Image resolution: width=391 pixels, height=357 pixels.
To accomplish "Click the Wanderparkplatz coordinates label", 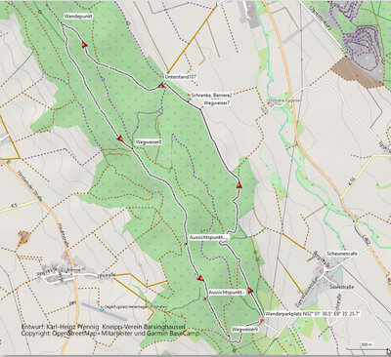I will (314, 314).
